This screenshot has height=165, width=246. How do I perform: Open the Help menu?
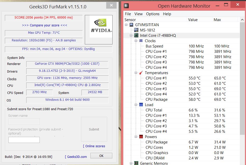click(167, 14)
